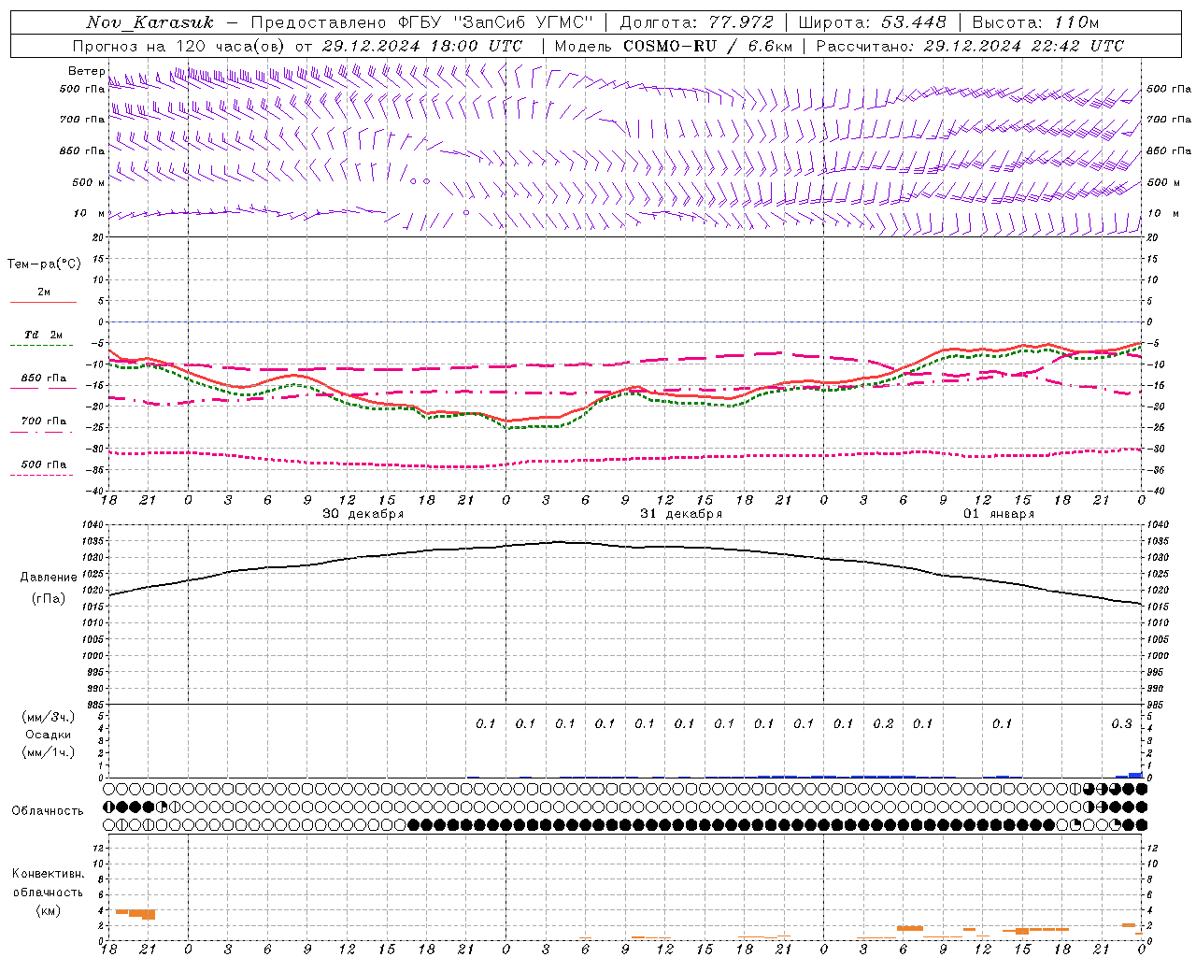This screenshot has width=1196, height=957.
Task: Click the blue precipitation bar at chart's end
Action: [x=1135, y=775]
